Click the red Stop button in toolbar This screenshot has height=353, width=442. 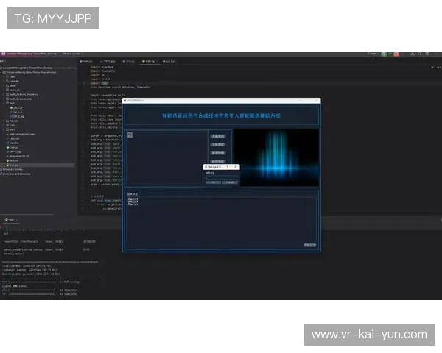tap(395, 54)
